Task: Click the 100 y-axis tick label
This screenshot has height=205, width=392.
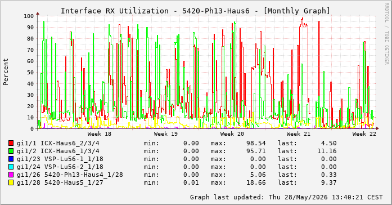Action: click(x=29, y=16)
